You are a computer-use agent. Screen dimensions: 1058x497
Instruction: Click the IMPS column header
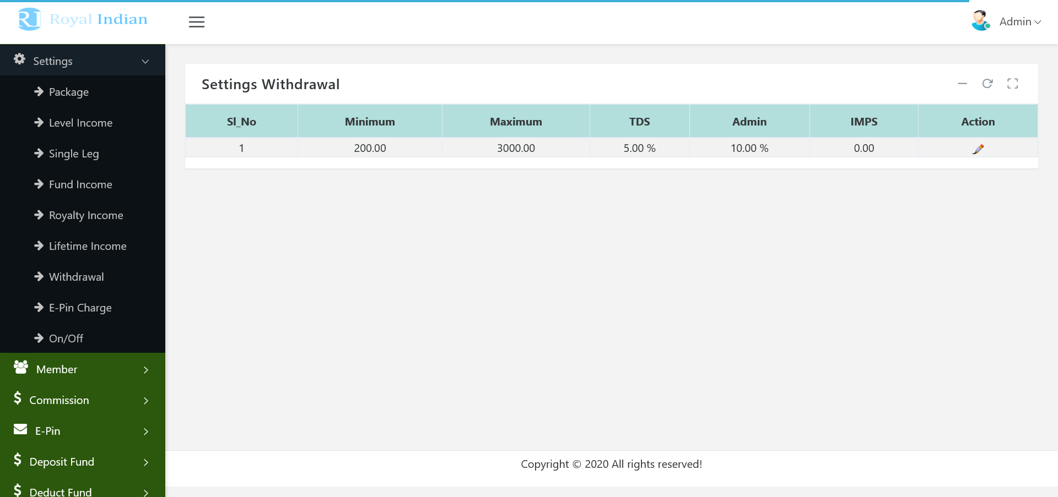pos(864,122)
